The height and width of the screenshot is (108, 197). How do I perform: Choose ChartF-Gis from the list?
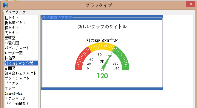13,93
